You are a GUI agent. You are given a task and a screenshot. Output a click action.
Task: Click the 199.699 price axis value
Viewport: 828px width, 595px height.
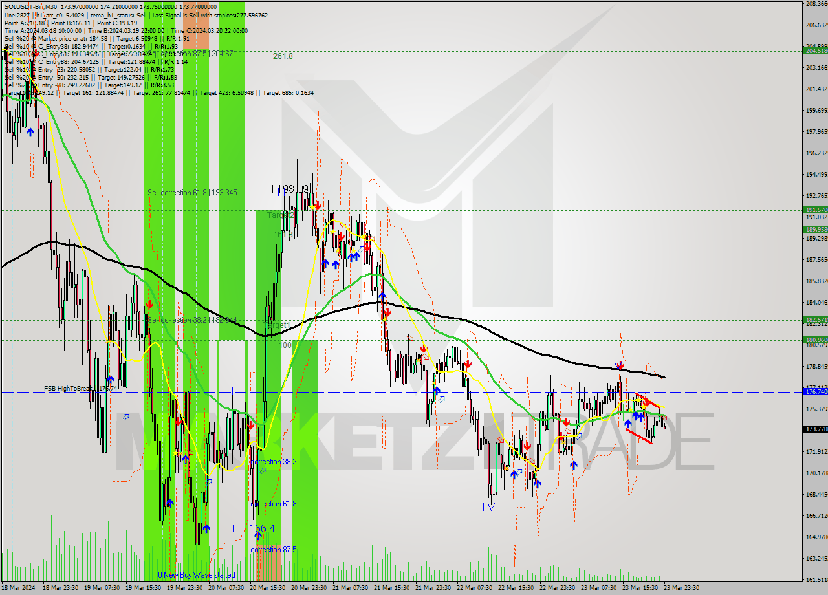click(816, 111)
